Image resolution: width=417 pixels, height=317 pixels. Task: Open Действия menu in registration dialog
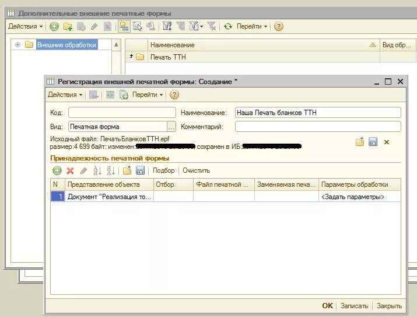tap(65, 95)
